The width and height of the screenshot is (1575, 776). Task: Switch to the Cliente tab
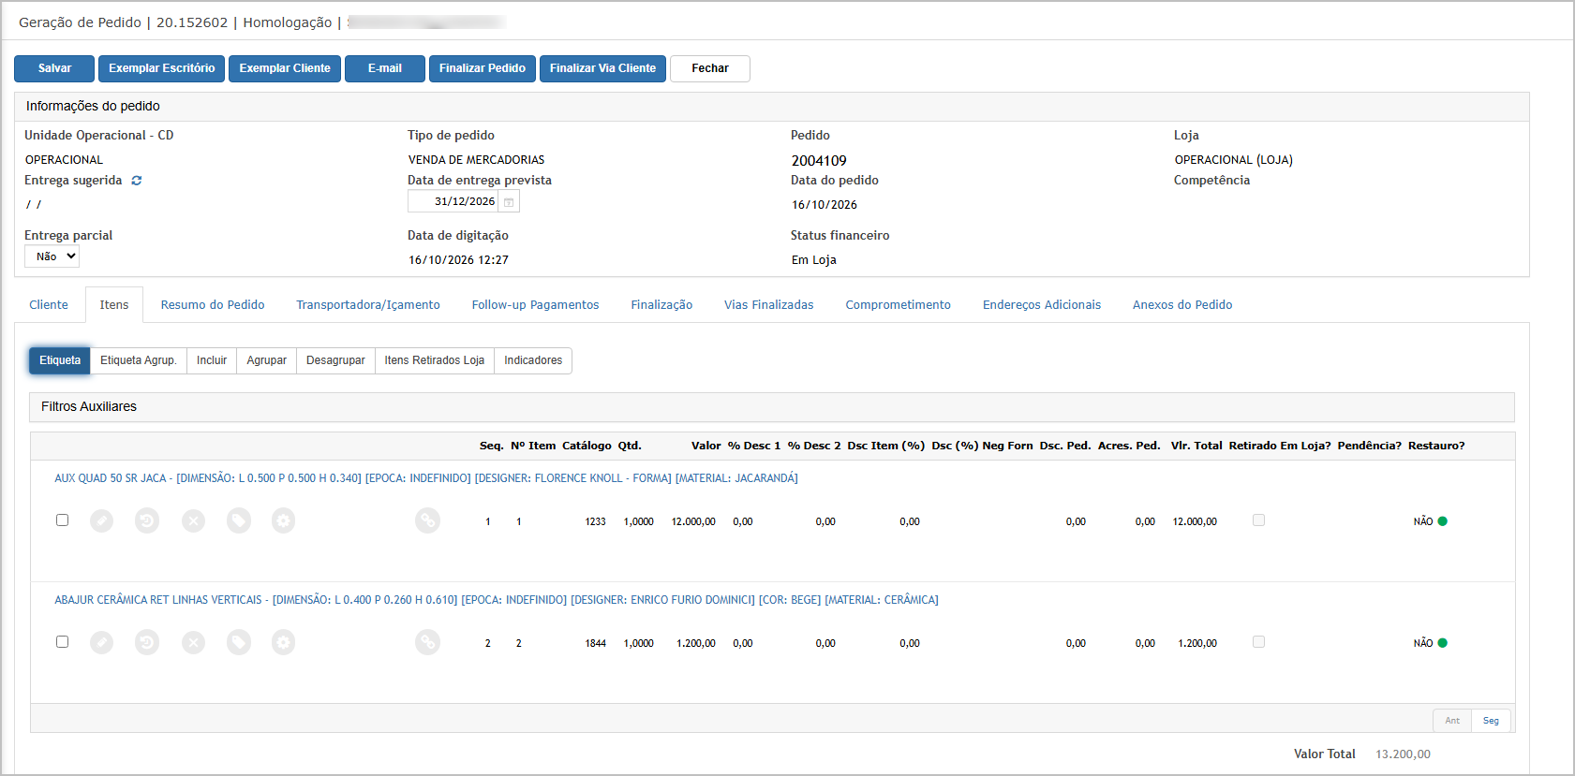[x=49, y=305]
